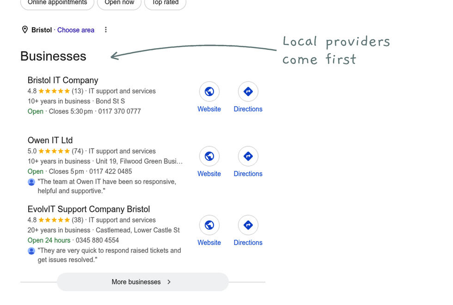Click the Owen IT review quote text
This screenshot has height=305, width=453.
107,186
